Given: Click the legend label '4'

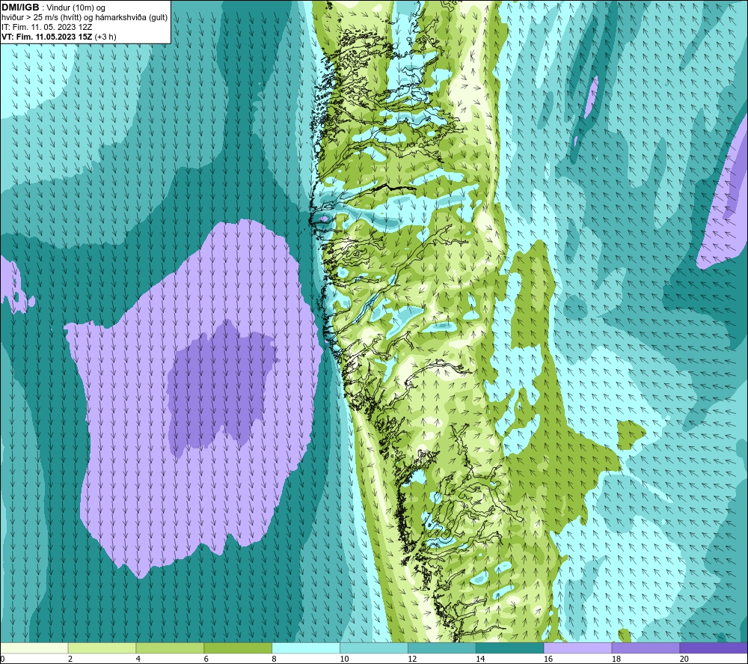Looking at the screenshot, I should pos(138,659).
